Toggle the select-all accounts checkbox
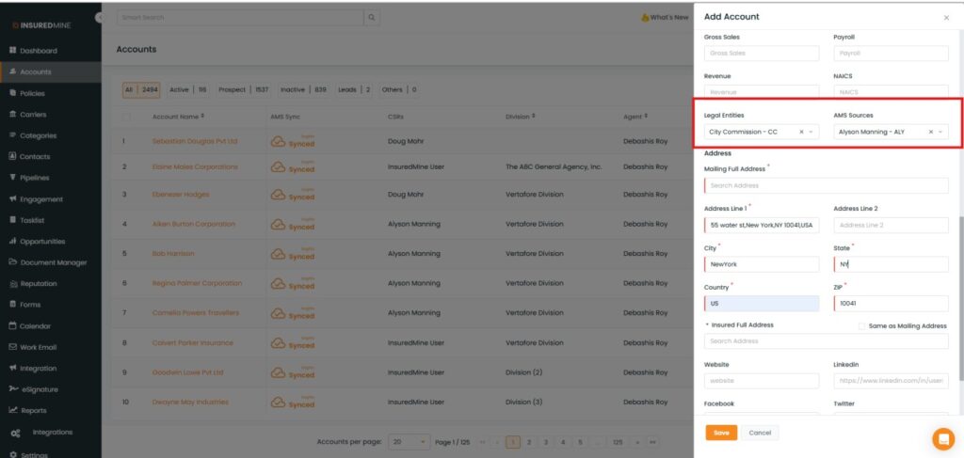The image size is (964, 458). (x=127, y=117)
